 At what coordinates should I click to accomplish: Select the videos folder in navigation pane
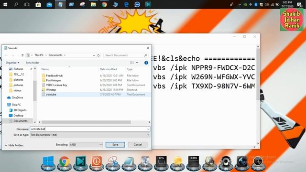(x=17, y=90)
